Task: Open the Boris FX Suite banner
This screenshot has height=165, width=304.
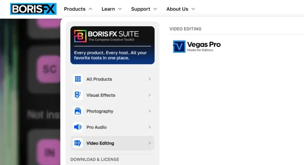Action: pyautogui.click(x=112, y=45)
